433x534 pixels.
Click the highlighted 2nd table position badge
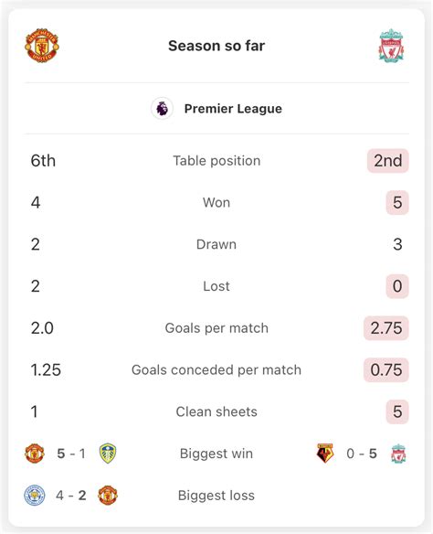(387, 161)
